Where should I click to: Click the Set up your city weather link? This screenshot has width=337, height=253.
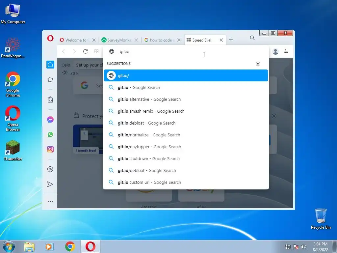[89, 65]
